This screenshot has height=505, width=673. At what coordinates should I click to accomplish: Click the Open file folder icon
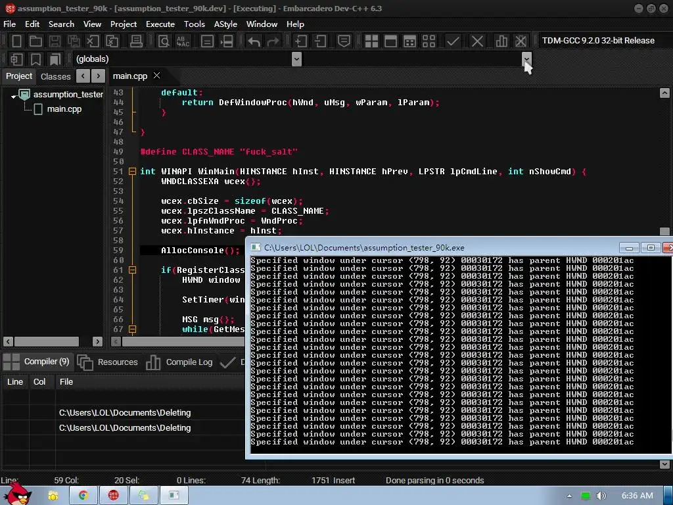(36, 41)
